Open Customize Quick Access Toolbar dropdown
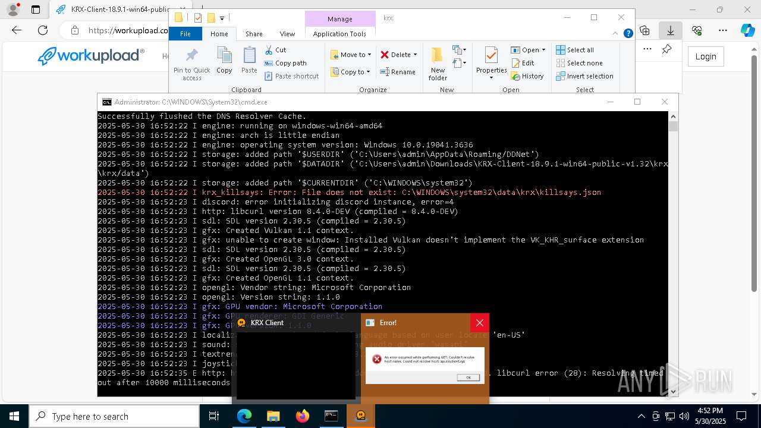 pos(222,18)
